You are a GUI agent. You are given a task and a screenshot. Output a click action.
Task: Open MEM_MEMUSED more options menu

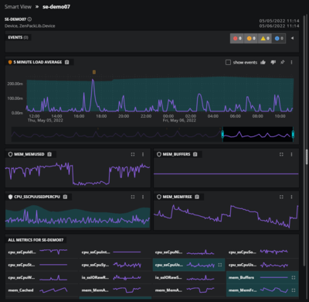tap(143, 154)
